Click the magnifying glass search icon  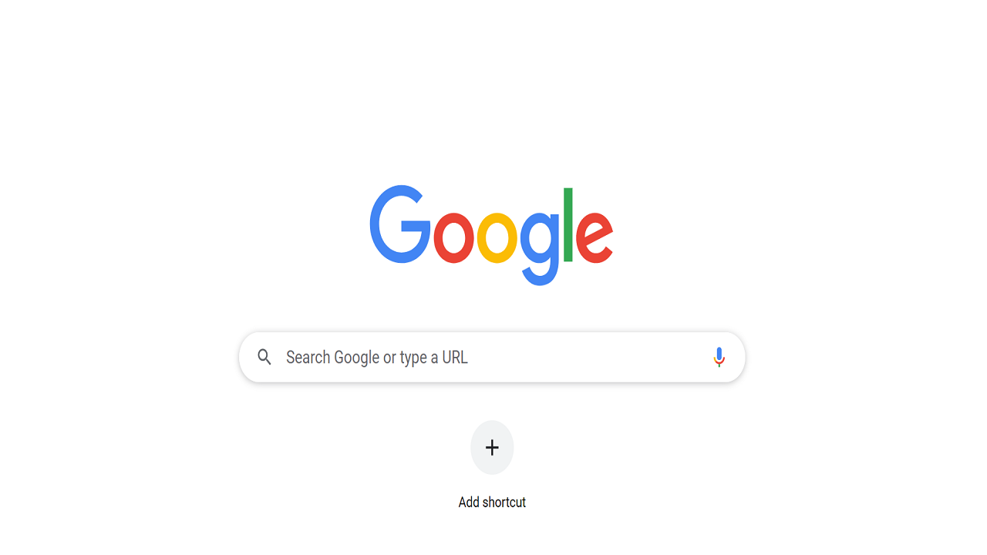(x=264, y=357)
